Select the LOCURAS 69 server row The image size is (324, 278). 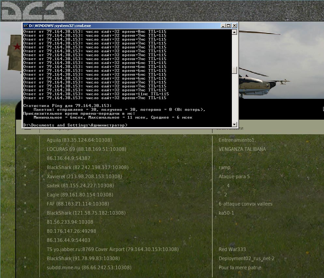(x=86, y=149)
